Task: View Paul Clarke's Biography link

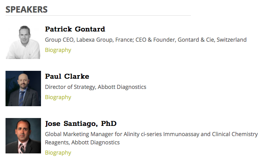Action: click(58, 97)
